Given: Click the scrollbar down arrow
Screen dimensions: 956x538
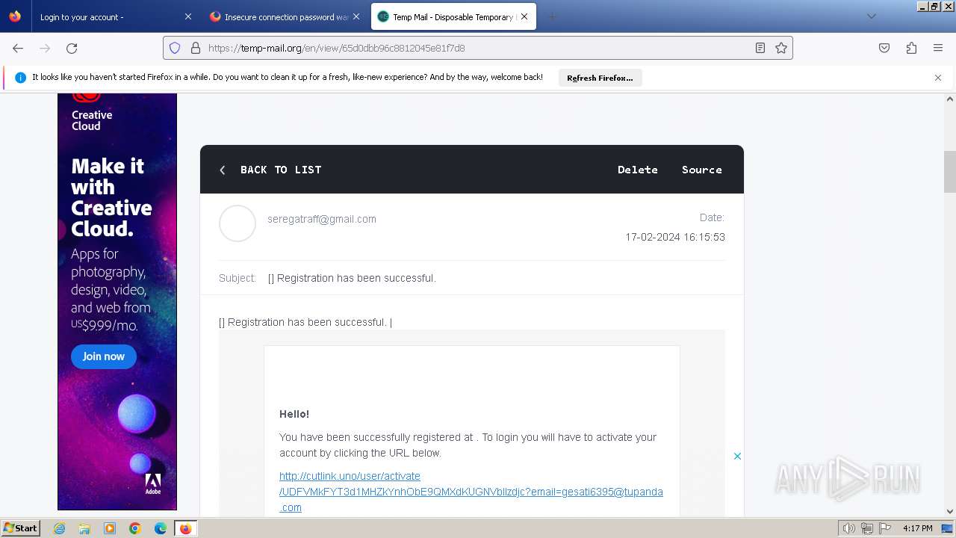Looking at the screenshot, I should point(950,511).
